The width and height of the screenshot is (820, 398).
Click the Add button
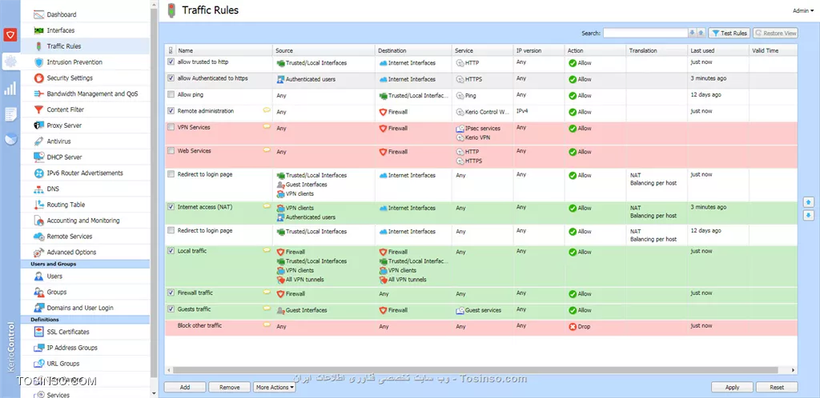click(185, 387)
